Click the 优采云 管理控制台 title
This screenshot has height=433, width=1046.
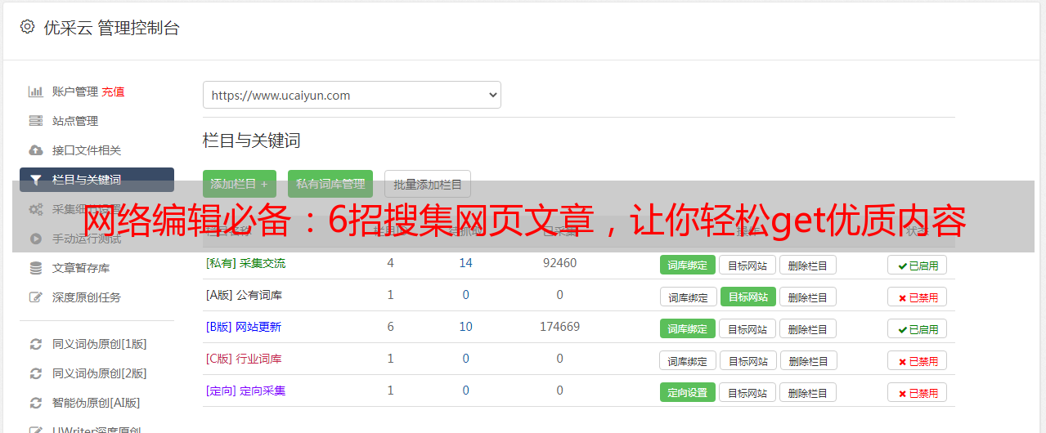(111, 28)
